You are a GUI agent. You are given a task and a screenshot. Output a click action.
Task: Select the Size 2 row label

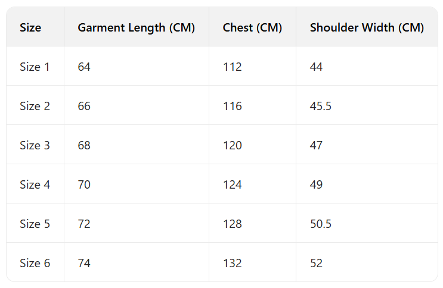pos(35,106)
